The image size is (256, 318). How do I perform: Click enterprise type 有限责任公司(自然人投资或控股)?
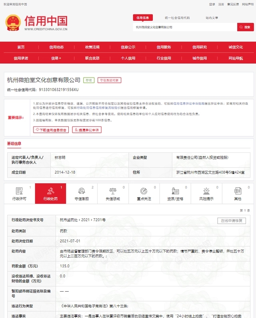click(x=202, y=158)
